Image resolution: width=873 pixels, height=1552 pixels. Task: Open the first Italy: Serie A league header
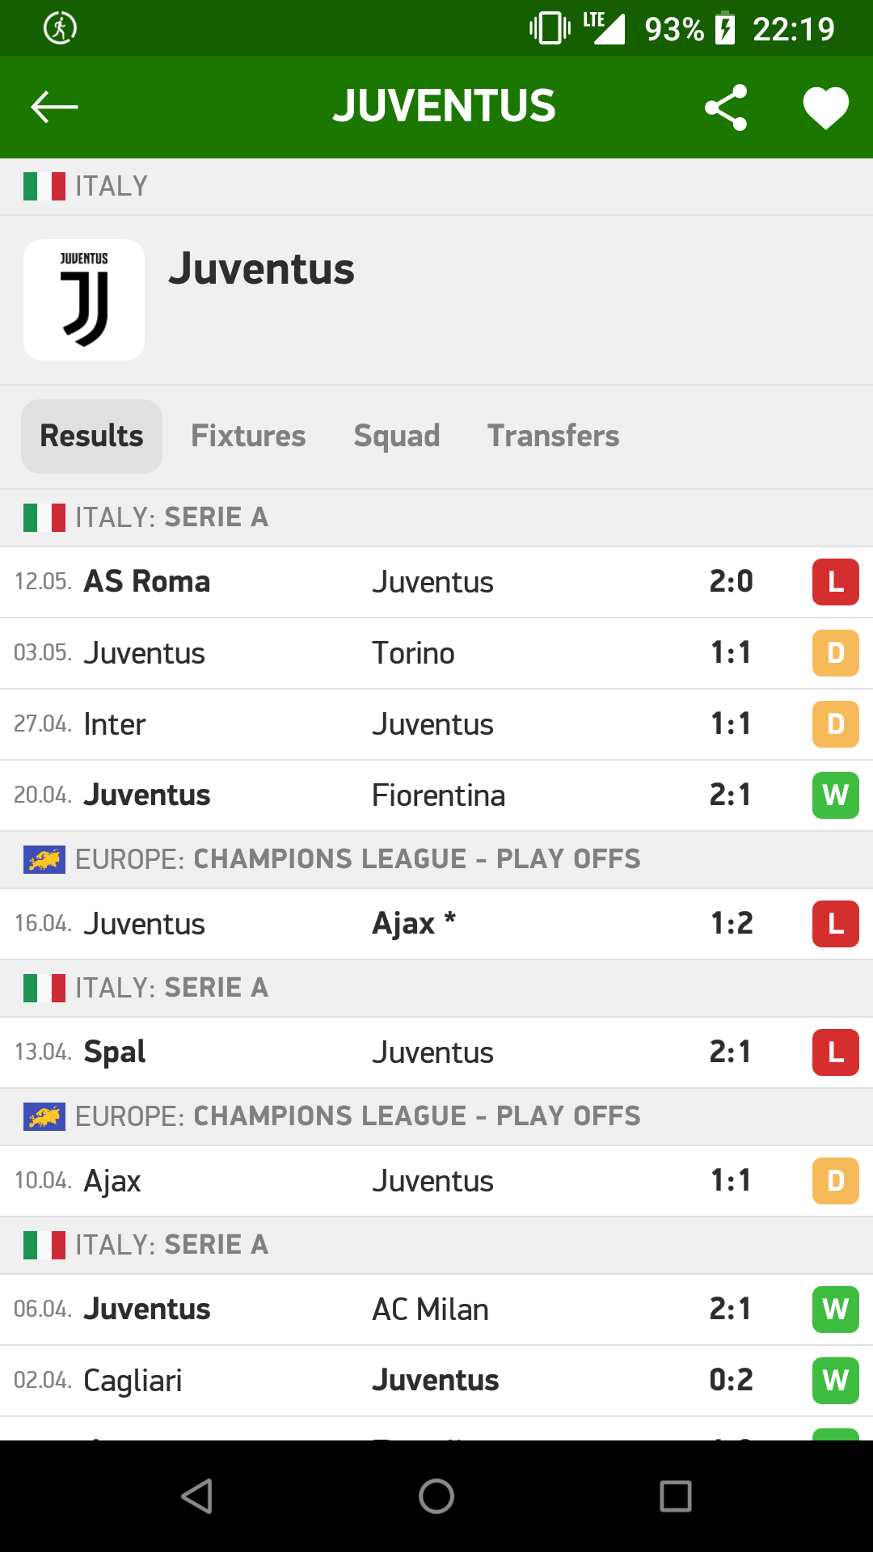171,517
